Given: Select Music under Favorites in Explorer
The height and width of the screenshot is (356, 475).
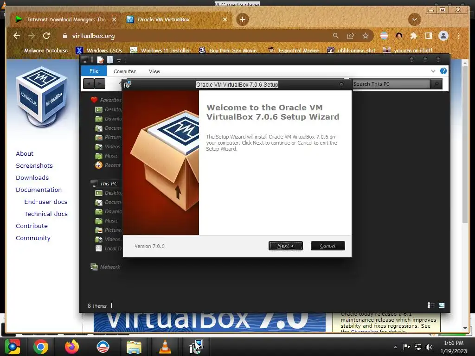Looking at the screenshot, I should click(107, 156).
